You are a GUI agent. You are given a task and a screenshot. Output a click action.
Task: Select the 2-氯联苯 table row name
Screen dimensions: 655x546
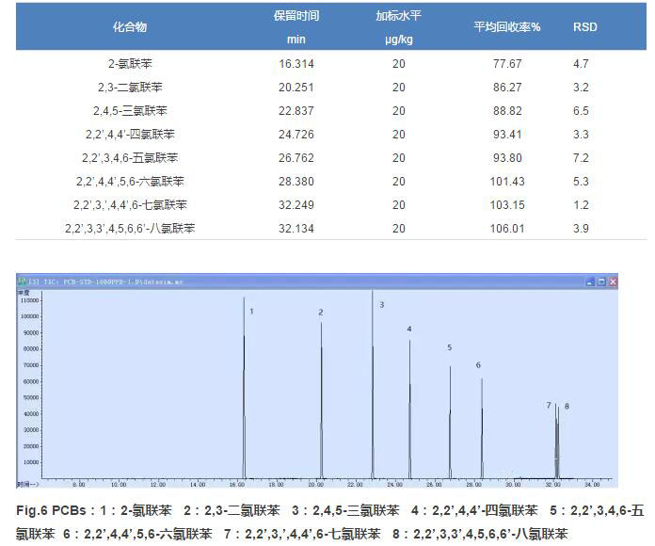pos(130,63)
